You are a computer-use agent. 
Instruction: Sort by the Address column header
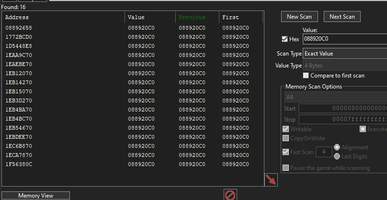tap(64, 17)
